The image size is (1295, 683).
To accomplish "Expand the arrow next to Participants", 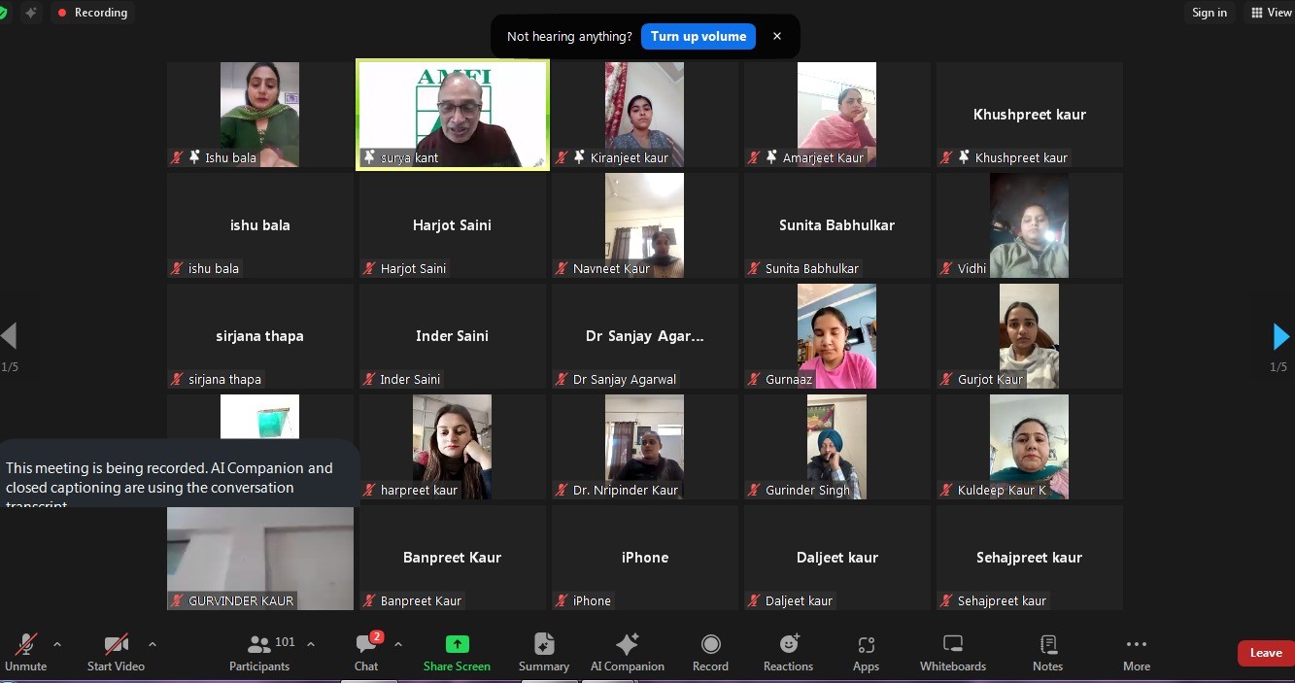I will [311, 644].
